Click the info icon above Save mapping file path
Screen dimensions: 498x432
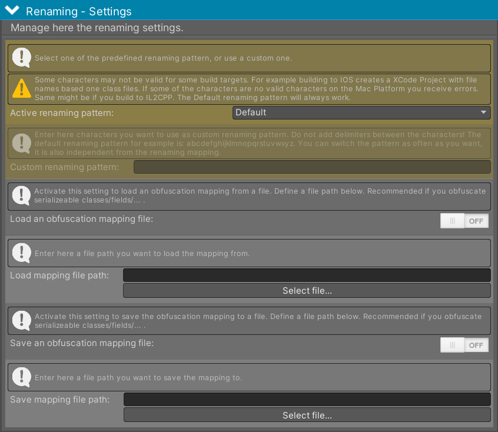pos(21,377)
